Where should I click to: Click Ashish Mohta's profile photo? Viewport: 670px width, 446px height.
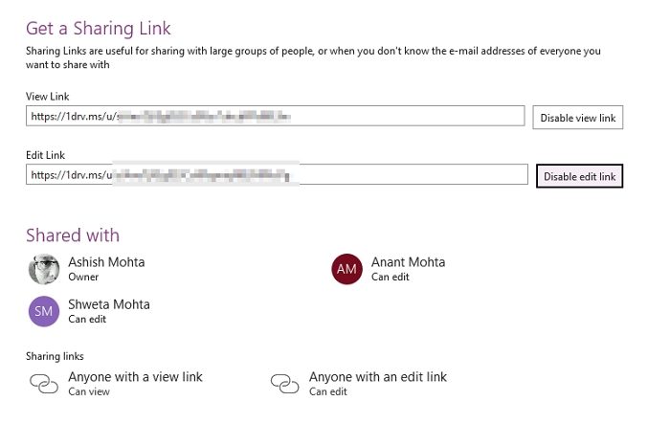click(44, 269)
